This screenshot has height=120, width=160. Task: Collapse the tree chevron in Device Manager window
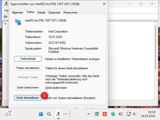pos(5,24)
